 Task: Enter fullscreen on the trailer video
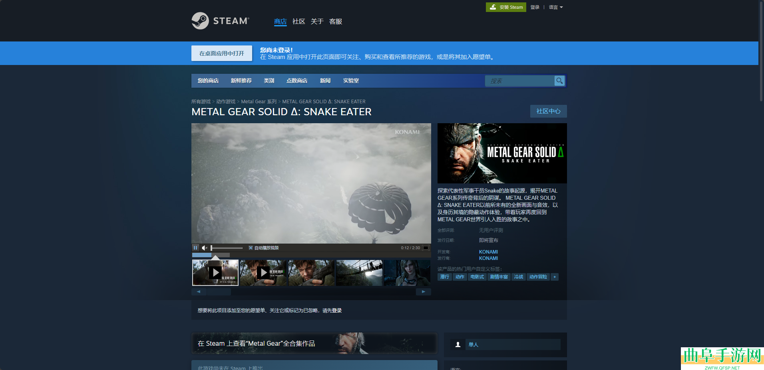click(426, 248)
